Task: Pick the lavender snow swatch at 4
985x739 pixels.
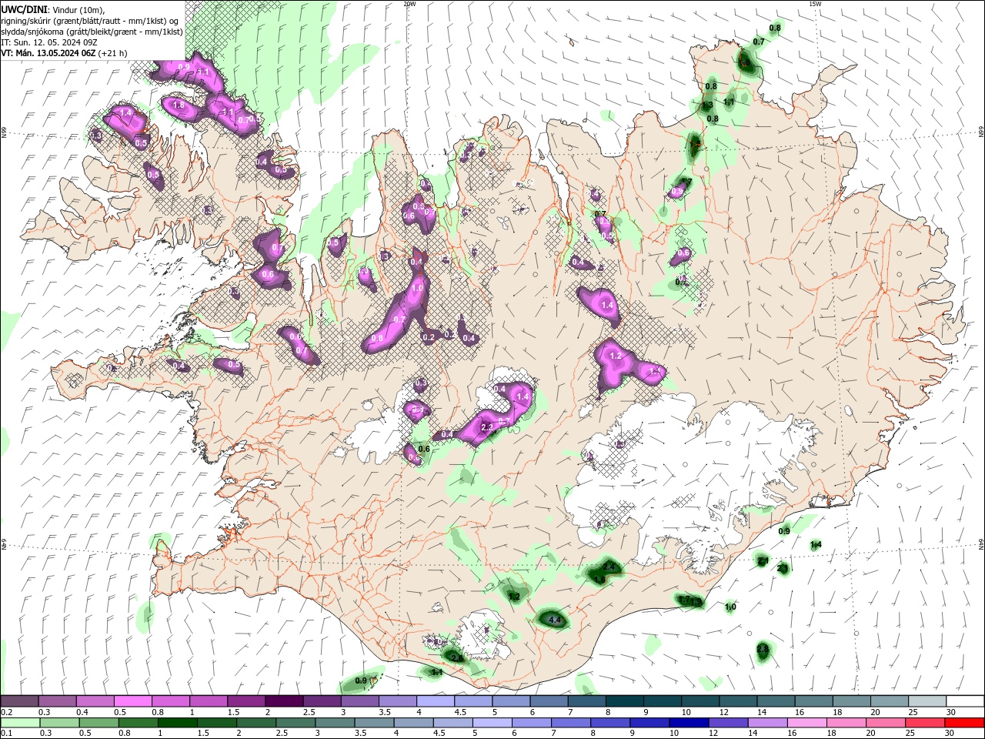Action: [x=435, y=701]
